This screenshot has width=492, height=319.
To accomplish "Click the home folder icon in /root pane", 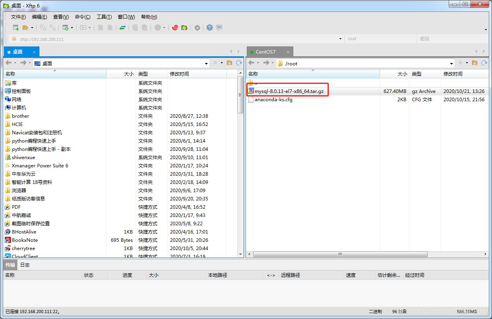I will coord(475,63).
